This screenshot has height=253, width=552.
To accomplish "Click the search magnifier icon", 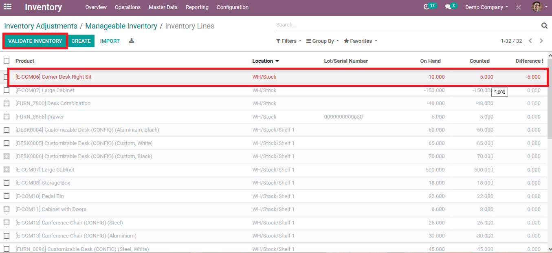I will coord(544,26).
